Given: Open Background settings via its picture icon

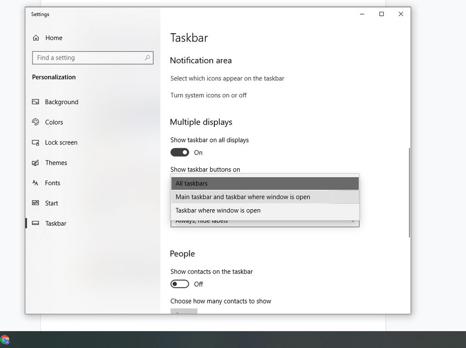Looking at the screenshot, I should (x=35, y=102).
